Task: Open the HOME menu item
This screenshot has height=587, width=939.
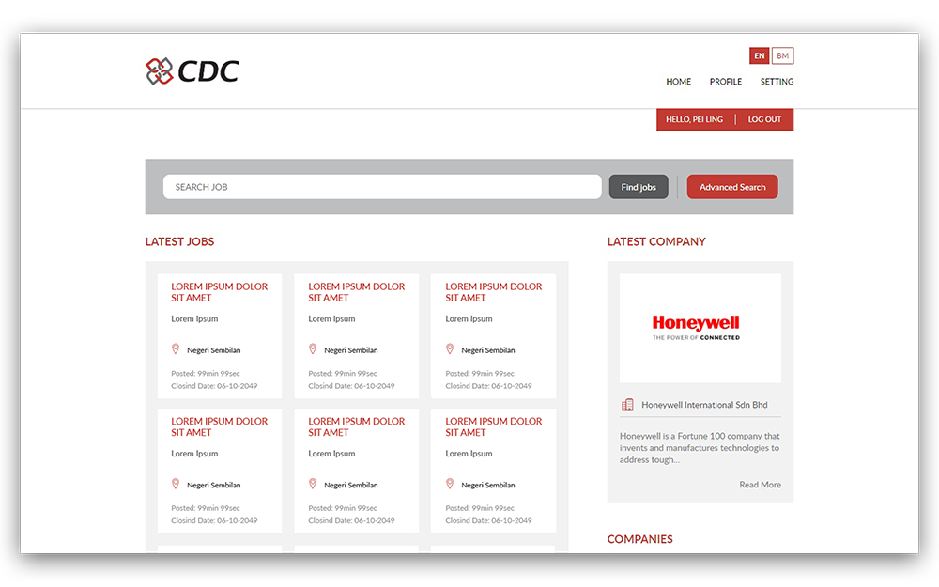Action: click(678, 82)
